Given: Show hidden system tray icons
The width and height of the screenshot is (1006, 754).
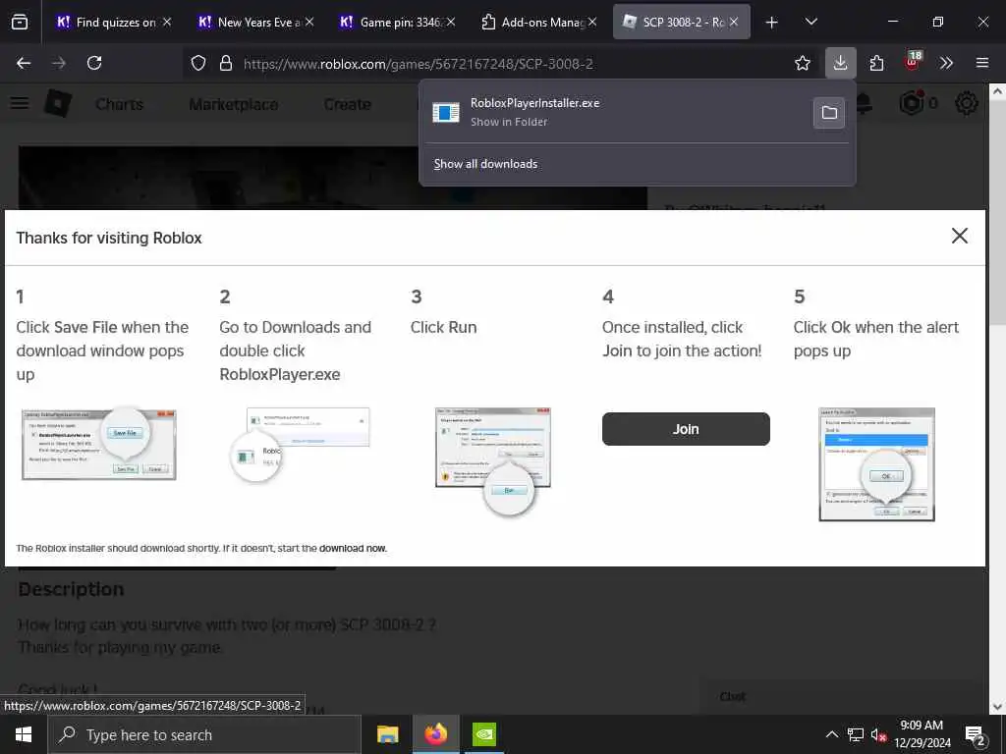Looking at the screenshot, I should [x=831, y=734].
